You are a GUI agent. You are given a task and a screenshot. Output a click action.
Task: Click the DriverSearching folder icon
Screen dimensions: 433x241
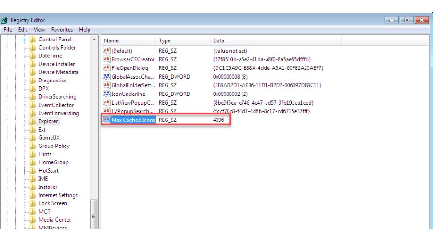[33, 97]
